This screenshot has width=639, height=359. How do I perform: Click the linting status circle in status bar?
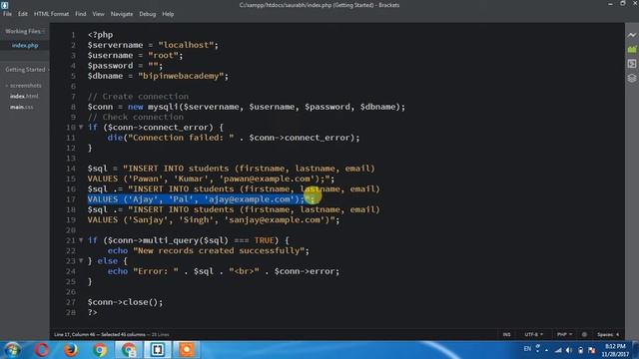[x=584, y=335]
